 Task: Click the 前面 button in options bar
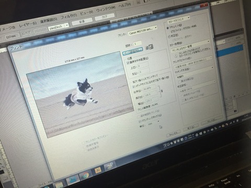82,21
